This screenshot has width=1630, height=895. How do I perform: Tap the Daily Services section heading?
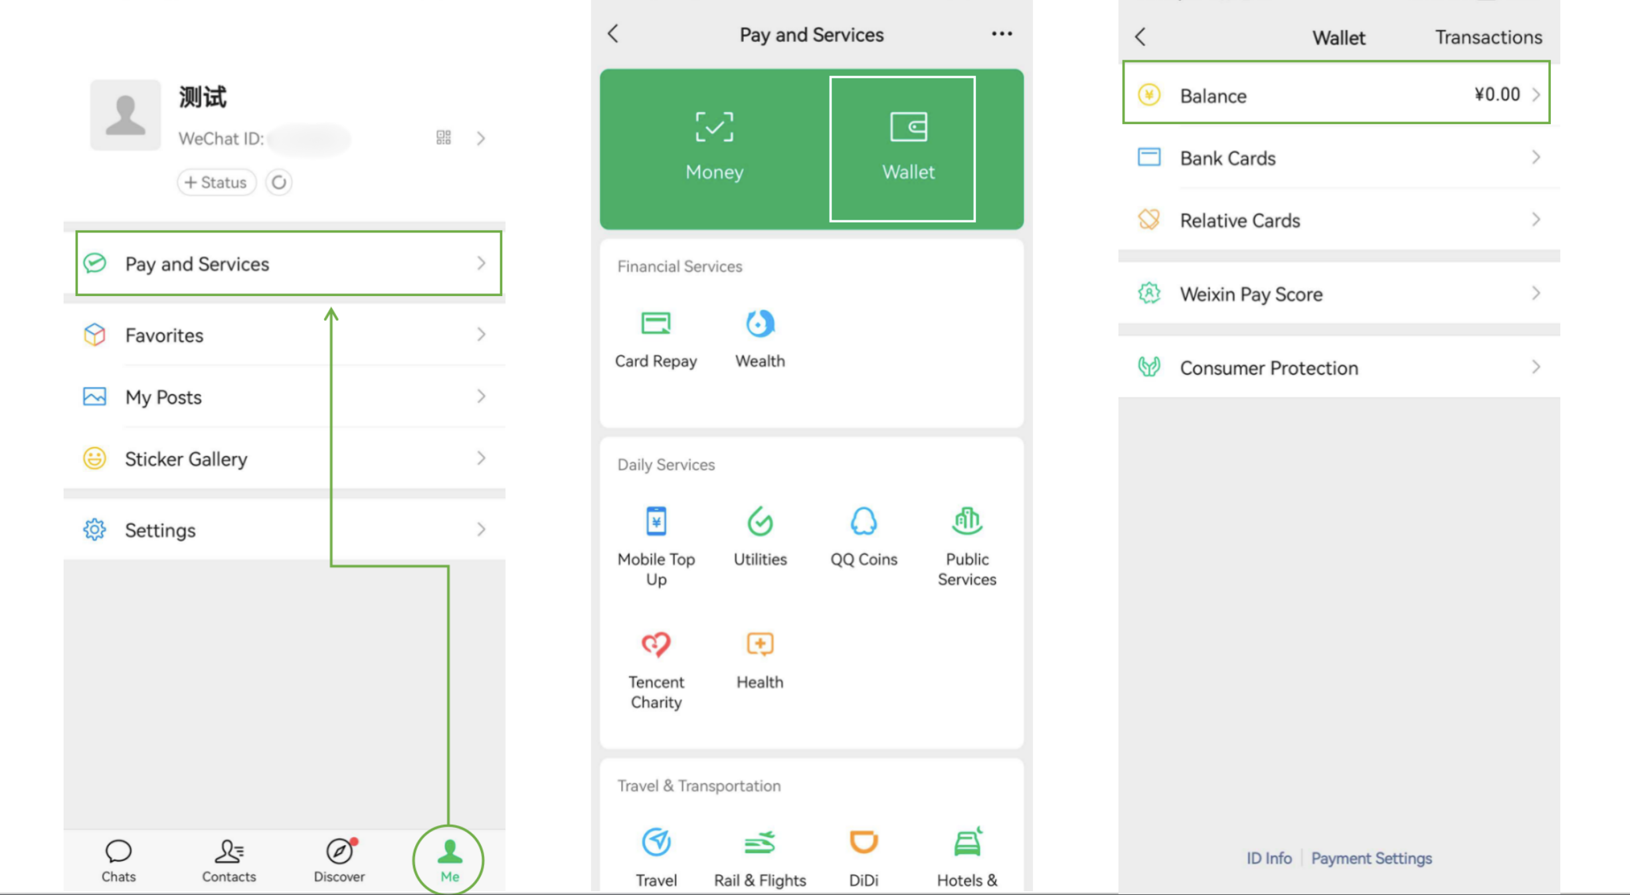(x=666, y=465)
